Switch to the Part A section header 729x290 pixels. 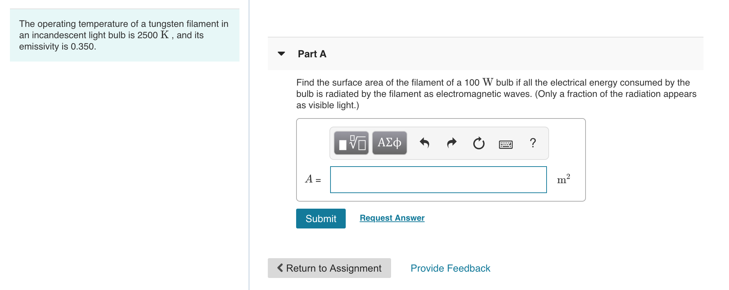pos(312,54)
